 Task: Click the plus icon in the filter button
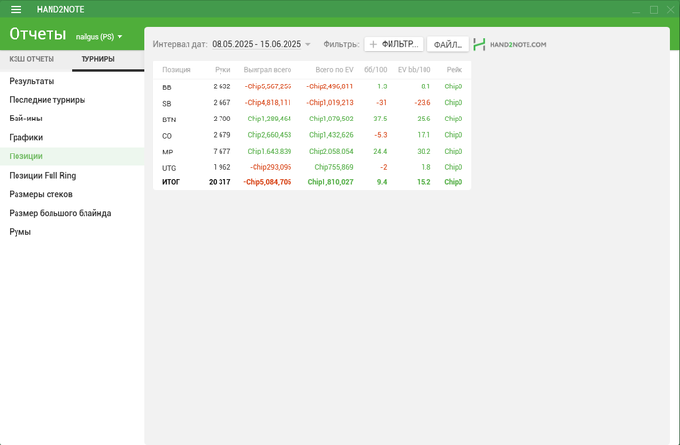pyautogui.click(x=373, y=44)
